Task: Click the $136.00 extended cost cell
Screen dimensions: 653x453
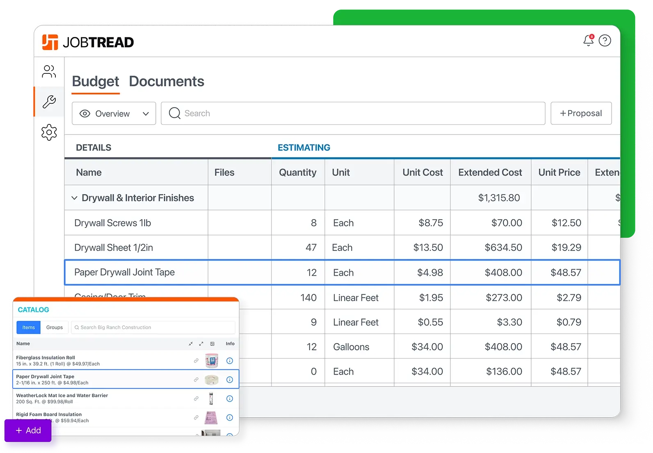Action: pos(504,371)
